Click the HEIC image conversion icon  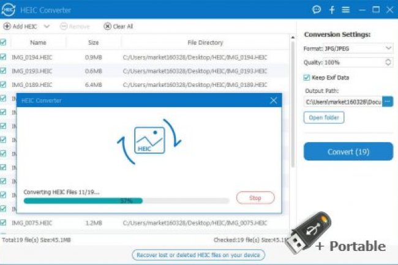point(149,140)
